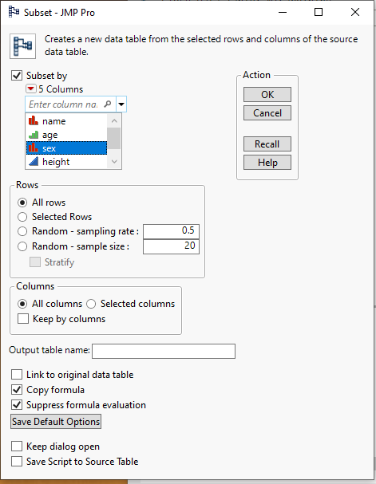
Task: Enable Link to original data table
Action: tap(17, 375)
